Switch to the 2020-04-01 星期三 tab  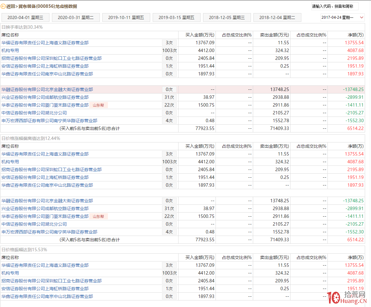pos(26,17)
